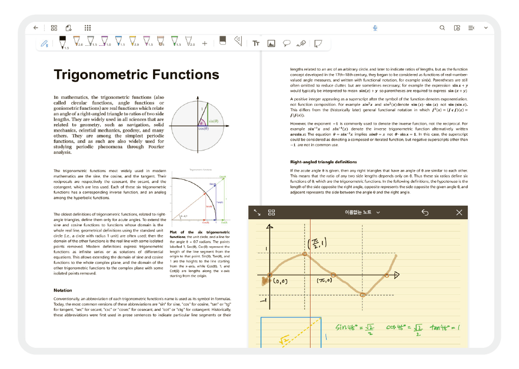This screenshot has height=369, width=519.
Task: Click the Trigonometric Functions title
Action: click(137, 75)
